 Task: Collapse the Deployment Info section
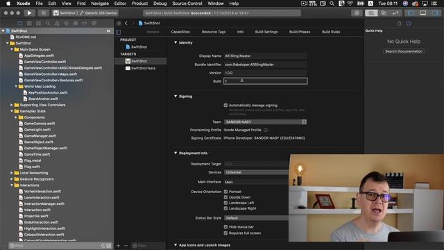click(176, 153)
